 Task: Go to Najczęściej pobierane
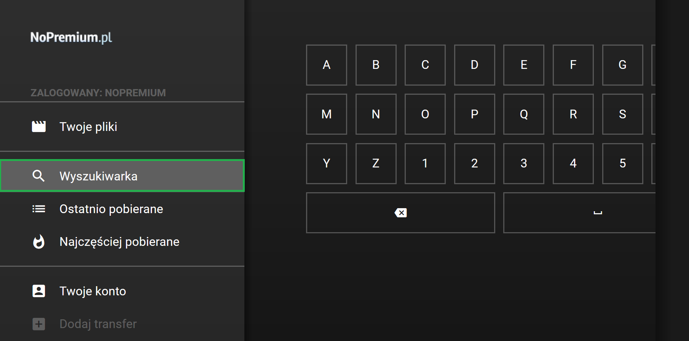[122, 241]
